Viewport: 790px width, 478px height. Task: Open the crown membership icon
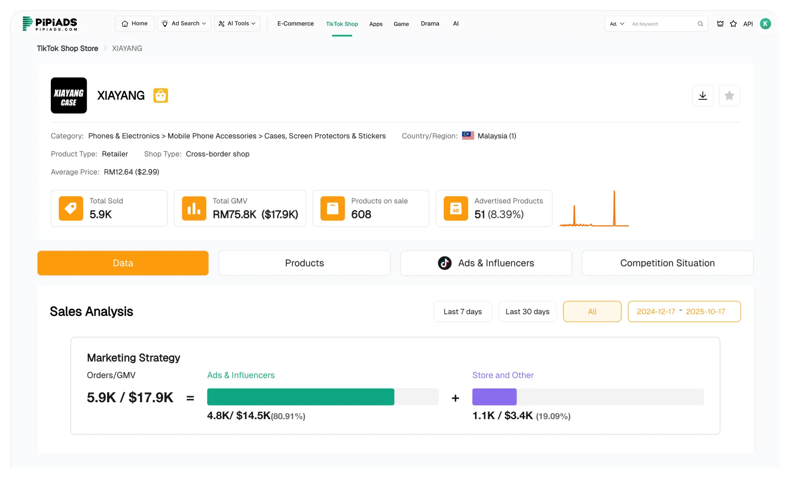pos(720,24)
